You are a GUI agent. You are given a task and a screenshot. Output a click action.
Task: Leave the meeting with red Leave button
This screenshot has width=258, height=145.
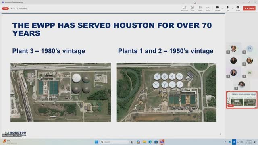point(249,8)
